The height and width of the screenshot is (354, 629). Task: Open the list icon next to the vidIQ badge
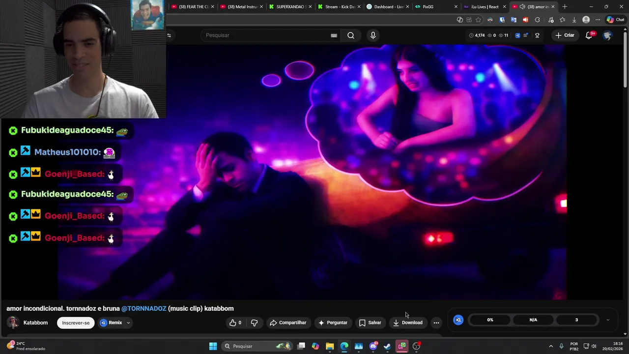pyautogui.click(x=526, y=35)
